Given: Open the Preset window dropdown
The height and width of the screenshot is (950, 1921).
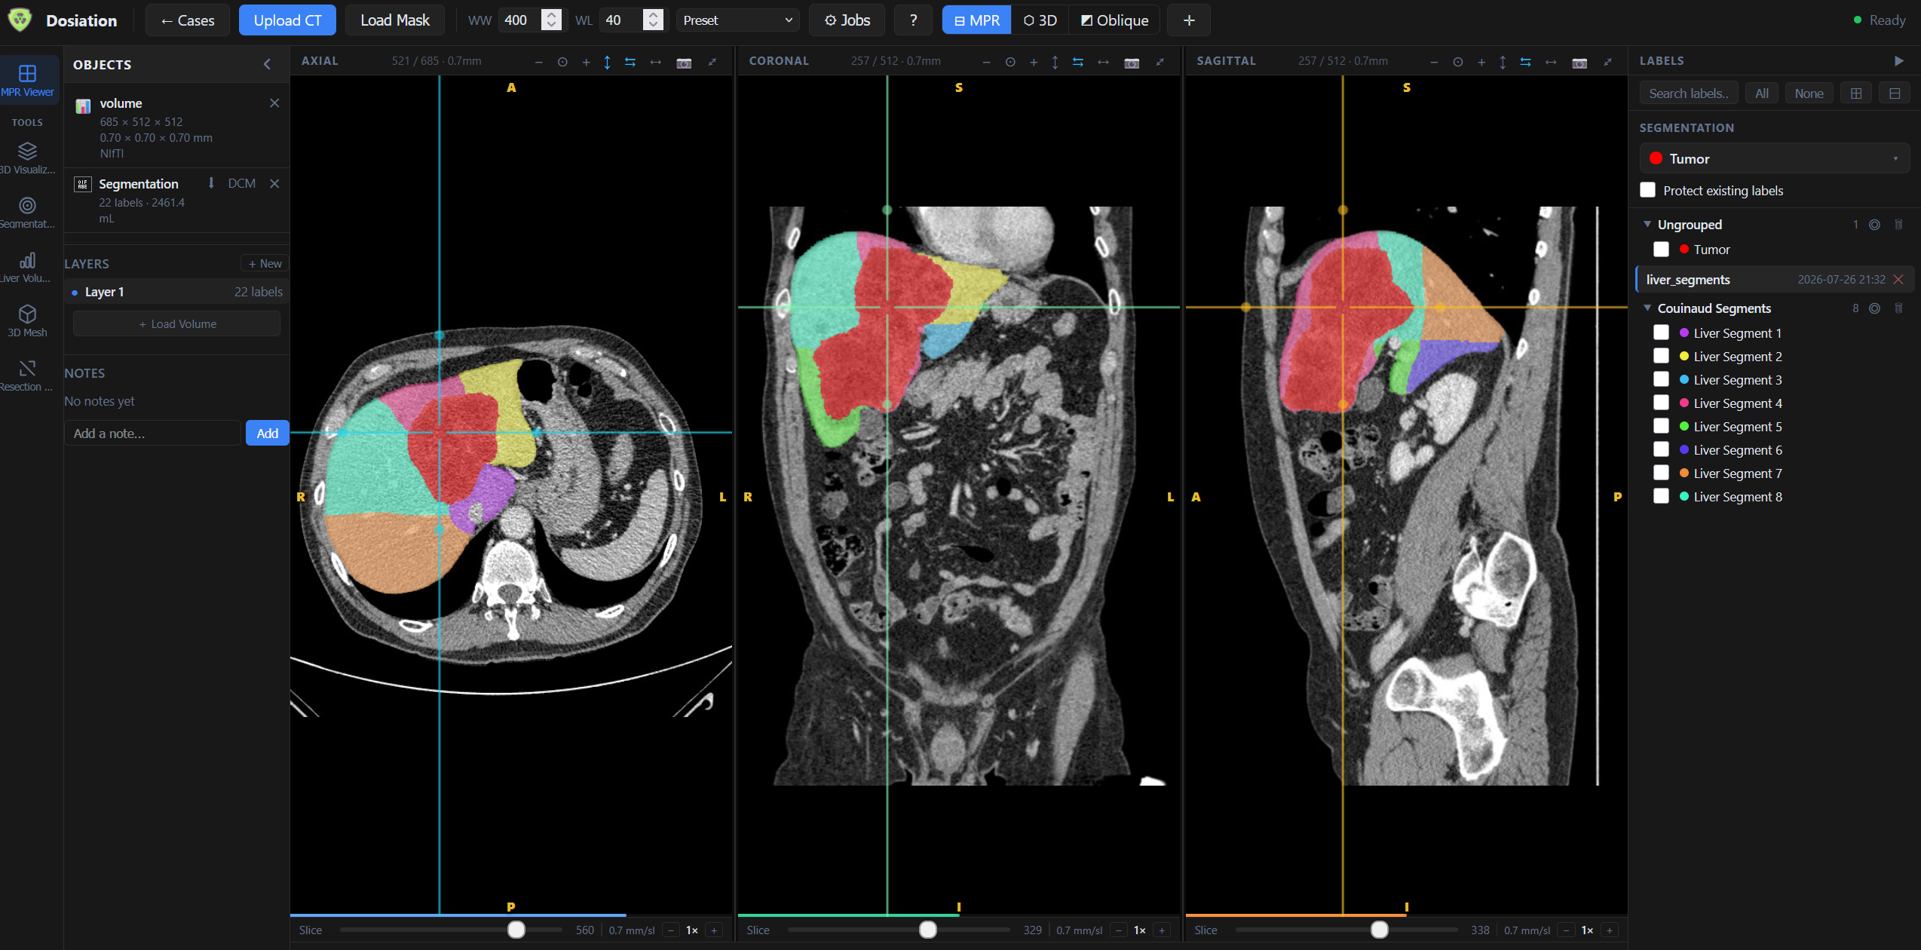Looking at the screenshot, I should pos(737,20).
